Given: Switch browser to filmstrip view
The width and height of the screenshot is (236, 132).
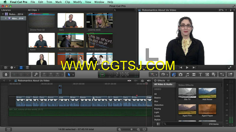Looking at the screenshot, I should tap(21, 67).
